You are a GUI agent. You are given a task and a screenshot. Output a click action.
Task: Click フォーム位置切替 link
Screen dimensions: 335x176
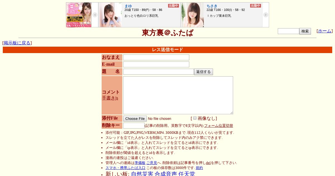coord(219,126)
